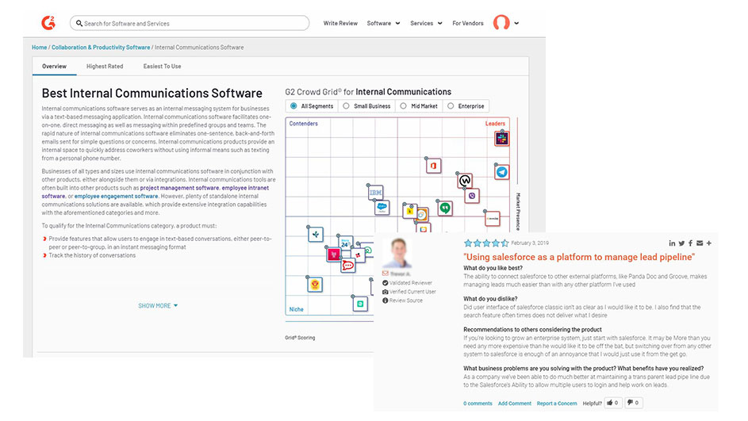
Task: Switch to the Easiest To Use tab
Action: pyautogui.click(x=162, y=67)
